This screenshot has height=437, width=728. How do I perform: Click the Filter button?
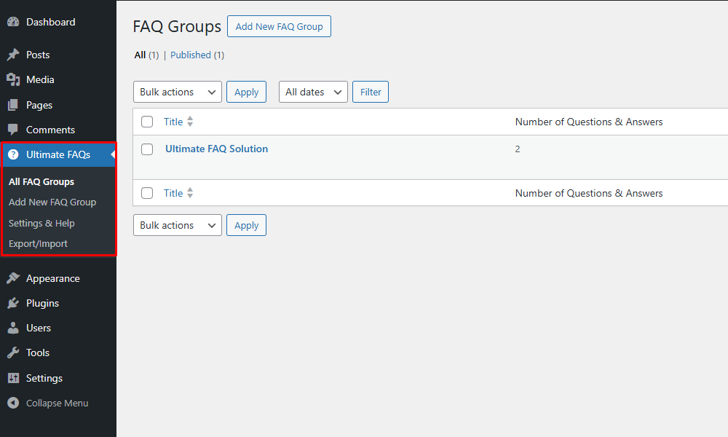click(371, 92)
